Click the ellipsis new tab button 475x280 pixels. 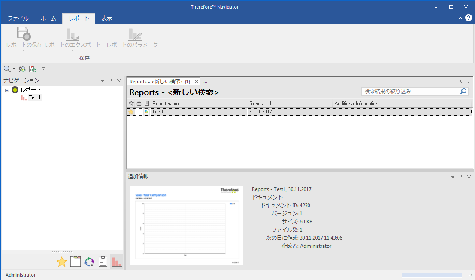tap(206, 82)
